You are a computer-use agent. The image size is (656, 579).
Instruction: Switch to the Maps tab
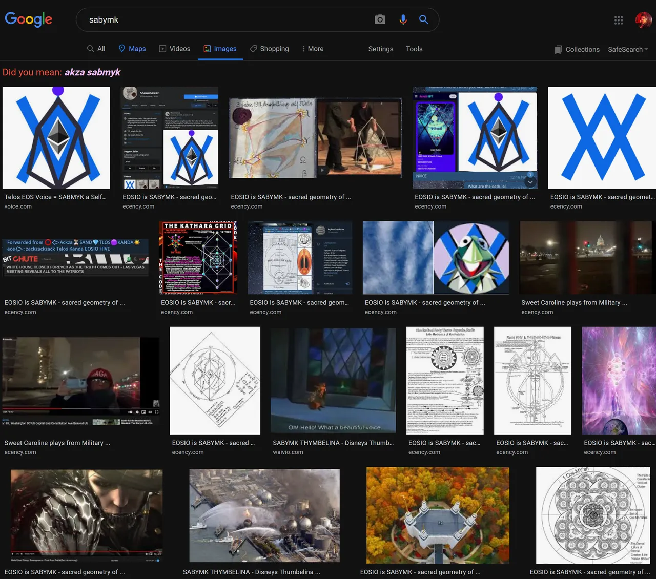pyautogui.click(x=132, y=49)
